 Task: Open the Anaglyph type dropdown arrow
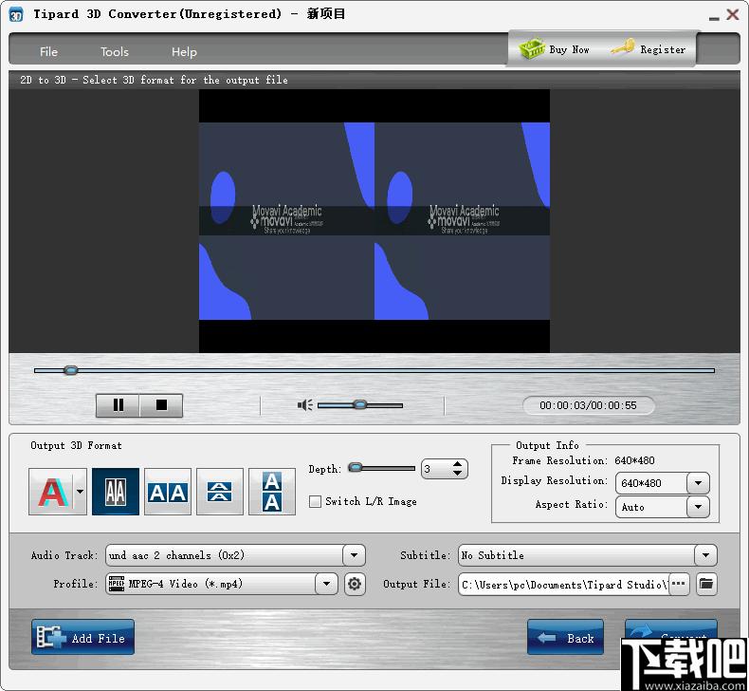pyautogui.click(x=81, y=492)
